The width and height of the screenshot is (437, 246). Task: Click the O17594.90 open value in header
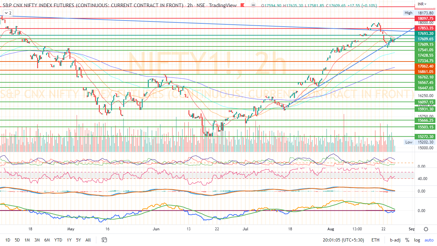coord(272,5)
